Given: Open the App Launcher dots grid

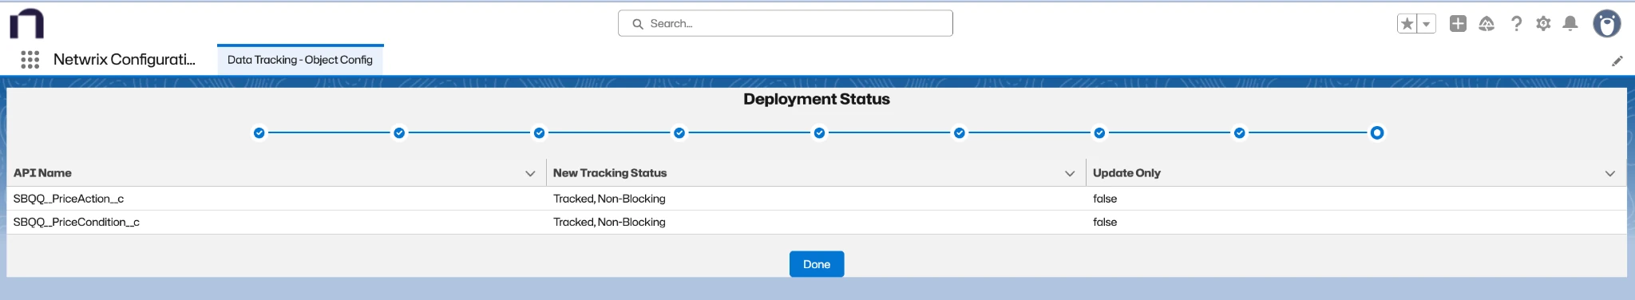Looking at the screenshot, I should coord(30,60).
